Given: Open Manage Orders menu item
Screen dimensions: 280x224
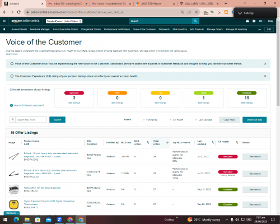Looking at the screenshot, I should [x=214, y=29].
